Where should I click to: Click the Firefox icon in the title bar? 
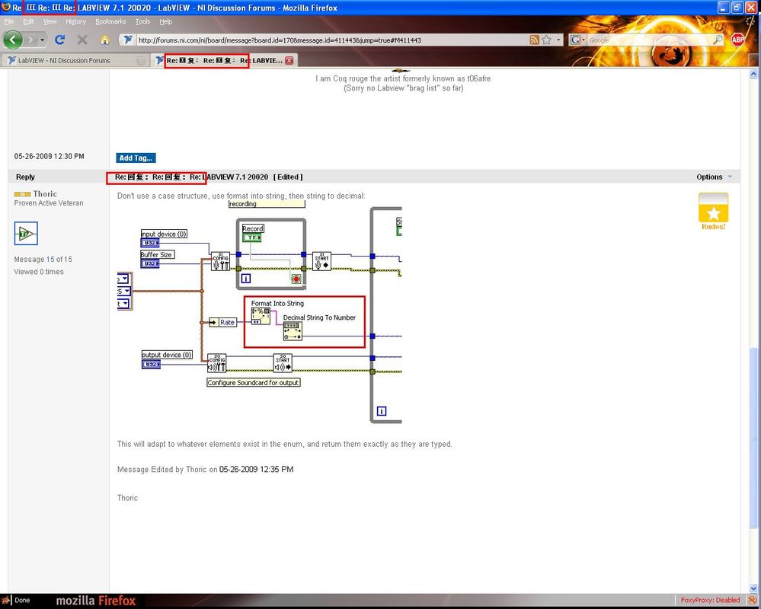[x=6, y=8]
